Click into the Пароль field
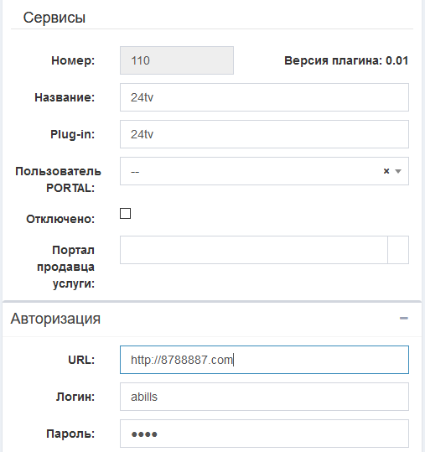425x452 pixels. pyautogui.click(x=264, y=434)
